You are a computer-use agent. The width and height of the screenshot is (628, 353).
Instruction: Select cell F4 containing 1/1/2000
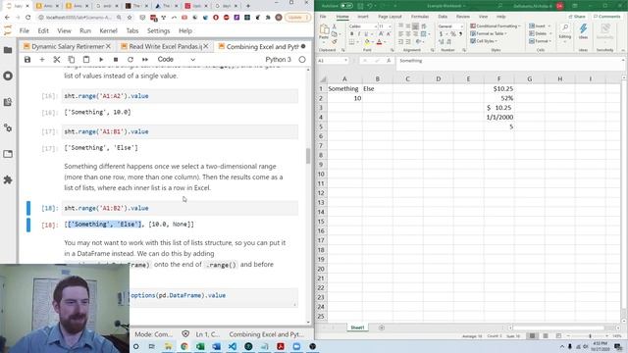coord(498,118)
